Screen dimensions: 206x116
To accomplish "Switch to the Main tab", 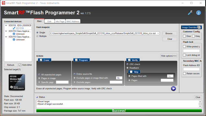I will [x=39, y=21].
